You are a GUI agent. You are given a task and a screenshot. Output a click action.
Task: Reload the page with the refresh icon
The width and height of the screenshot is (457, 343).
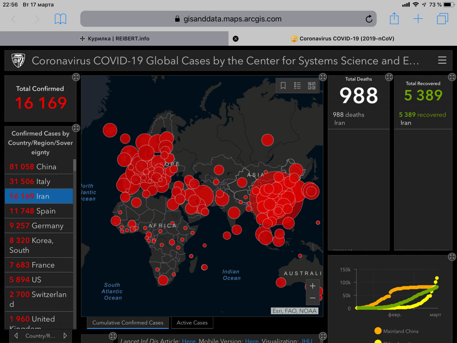coord(369,19)
